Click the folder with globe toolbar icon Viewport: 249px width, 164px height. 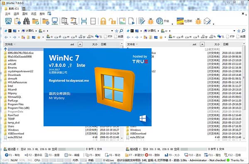click(x=46, y=21)
